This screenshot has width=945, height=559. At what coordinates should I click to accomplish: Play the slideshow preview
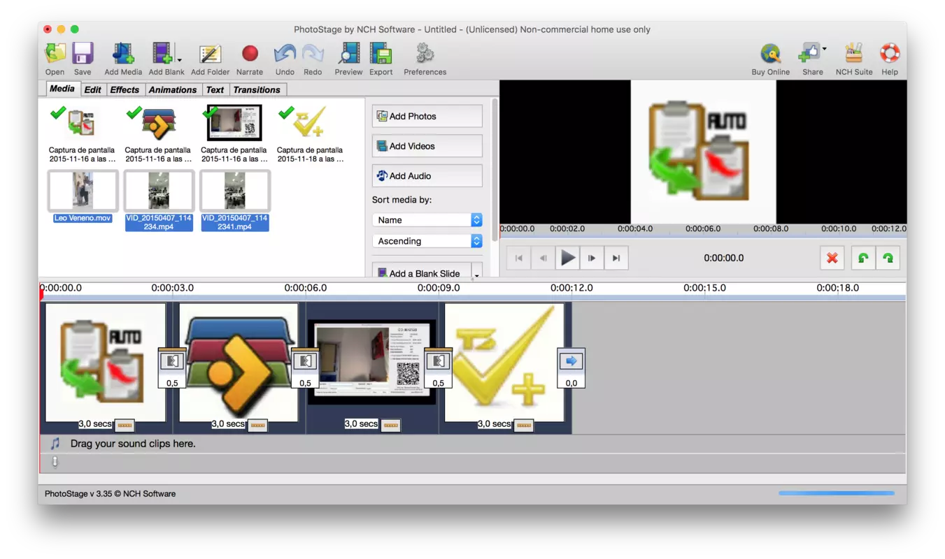(567, 258)
